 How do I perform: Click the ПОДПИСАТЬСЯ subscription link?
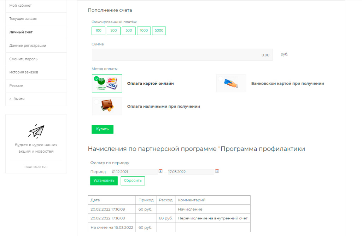coord(36,166)
